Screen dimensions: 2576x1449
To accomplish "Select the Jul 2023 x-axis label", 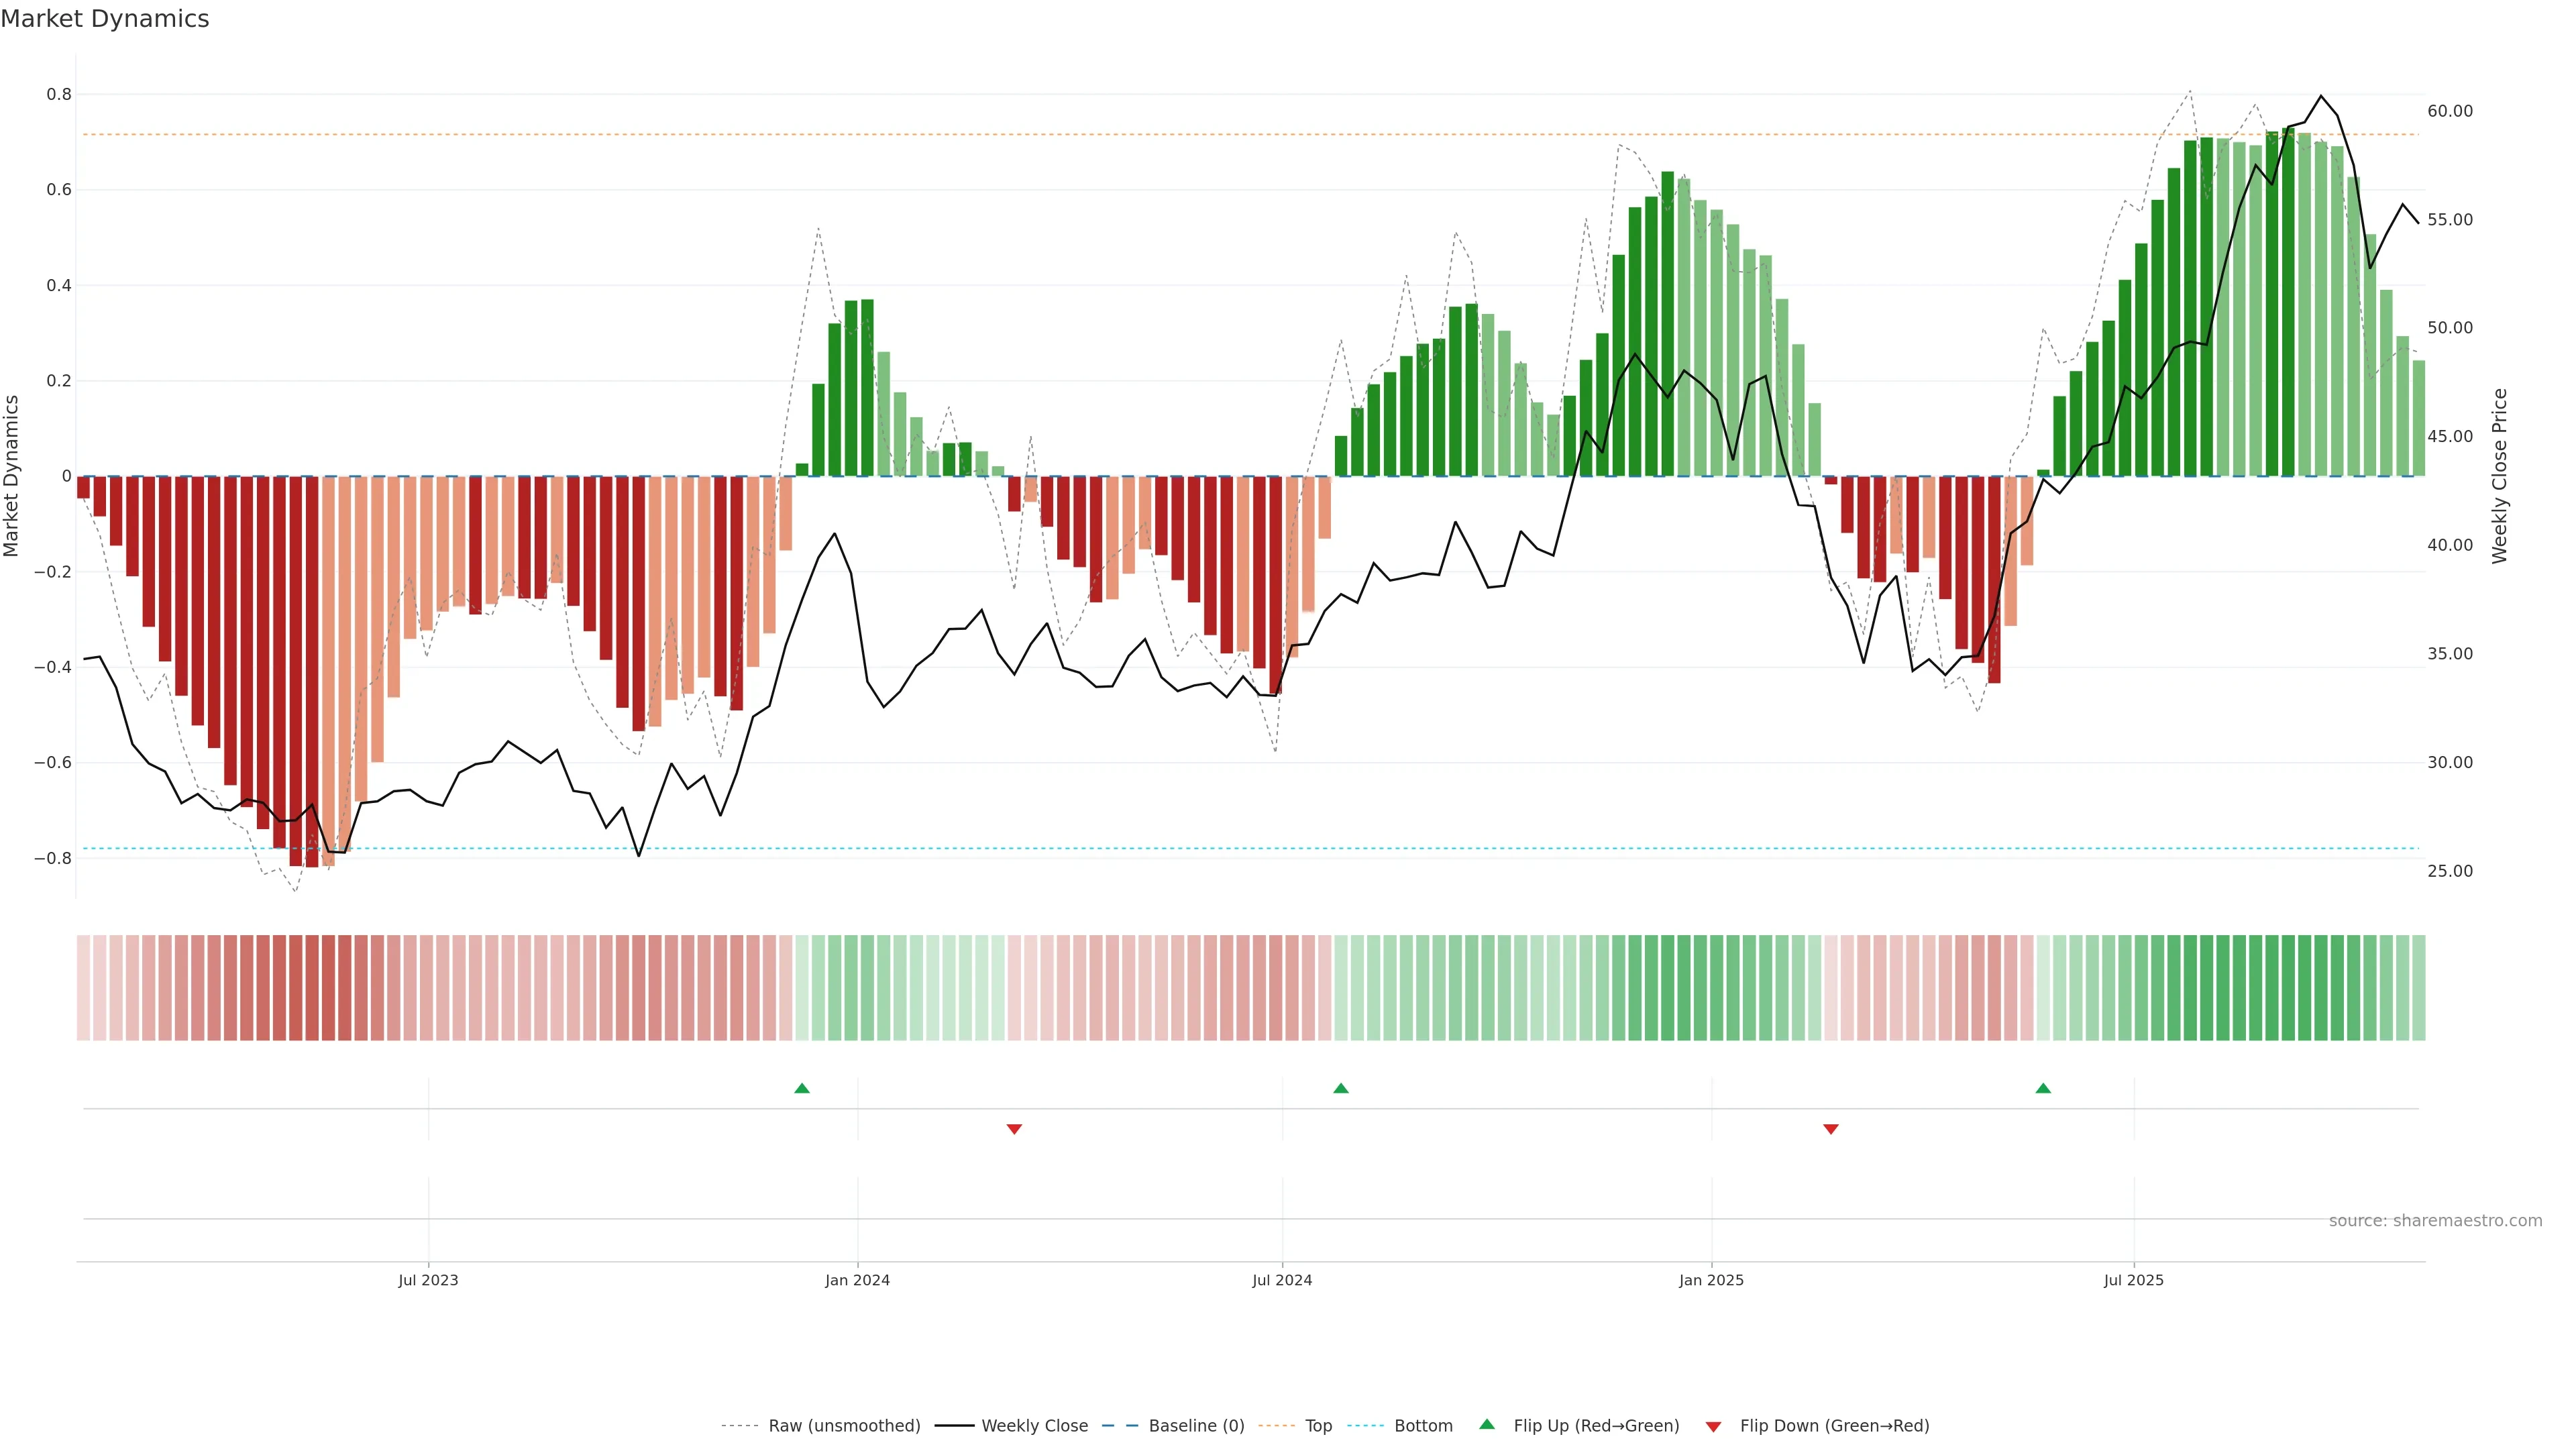I will [428, 1280].
